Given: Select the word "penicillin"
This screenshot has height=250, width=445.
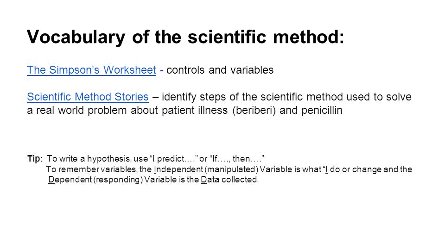Looking at the screenshot, I should [322, 110].
